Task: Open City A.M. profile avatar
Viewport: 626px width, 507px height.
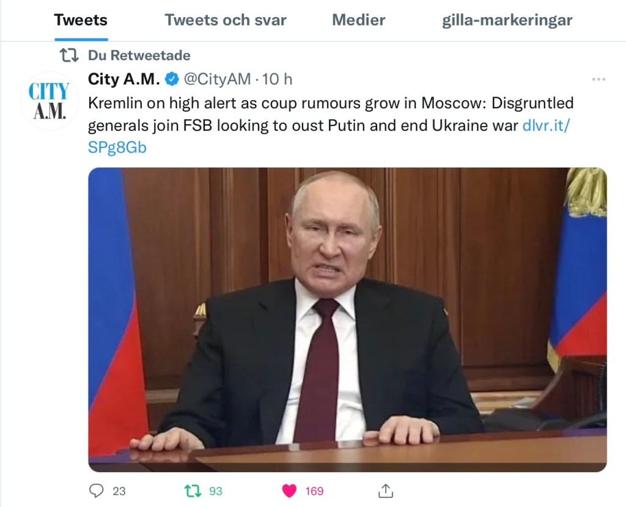Action: [49, 101]
